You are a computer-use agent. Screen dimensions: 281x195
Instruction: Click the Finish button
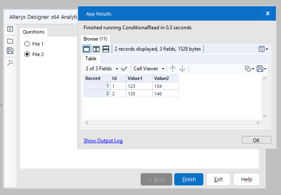(189, 180)
